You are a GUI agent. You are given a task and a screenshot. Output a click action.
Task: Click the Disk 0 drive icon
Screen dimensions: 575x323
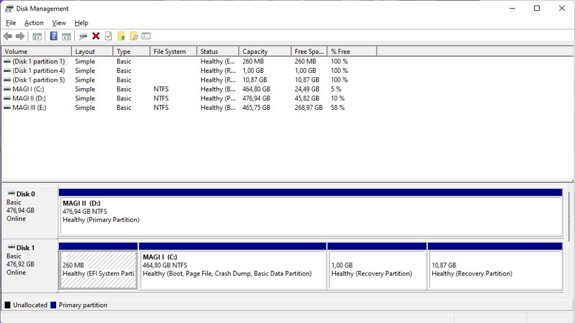(11, 193)
